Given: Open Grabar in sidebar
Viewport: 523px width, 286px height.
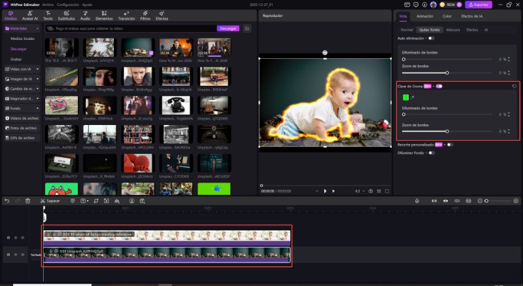Looking at the screenshot, I should 16,60.
